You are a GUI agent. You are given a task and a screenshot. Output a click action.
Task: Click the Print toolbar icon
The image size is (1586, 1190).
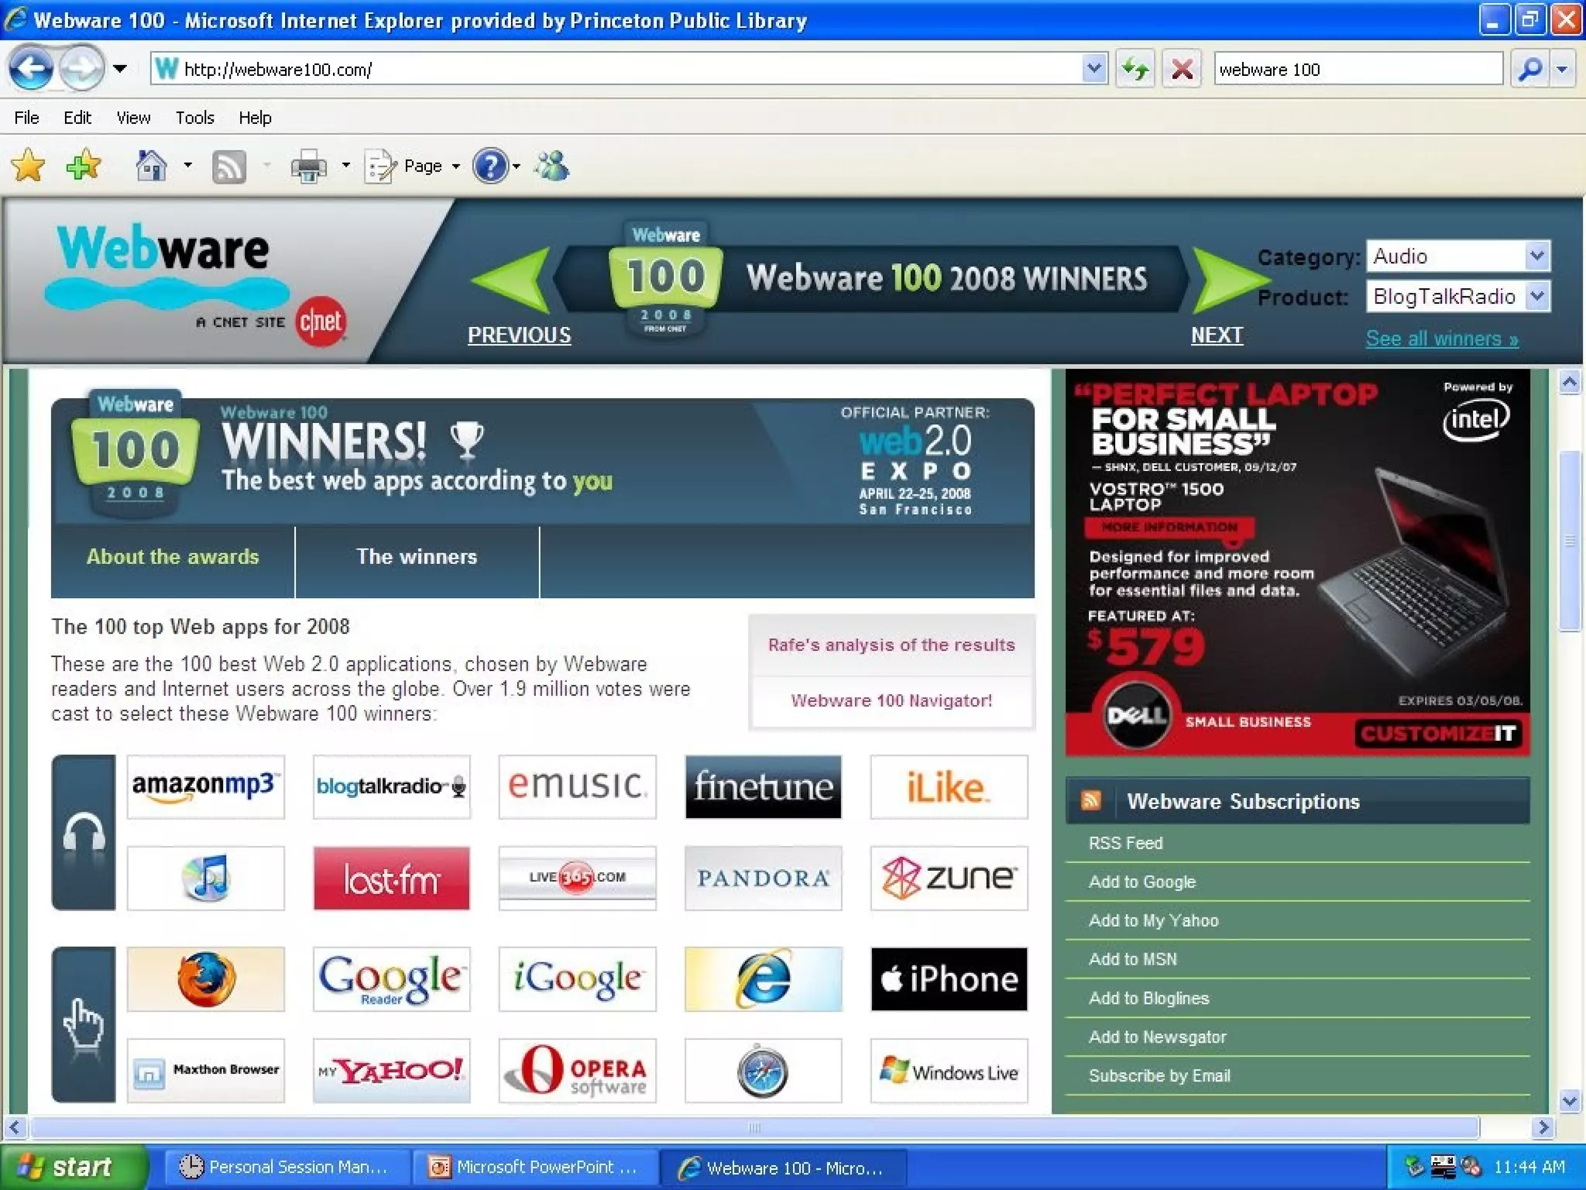pos(308,167)
